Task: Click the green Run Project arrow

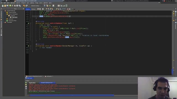Action: [50, 6]
